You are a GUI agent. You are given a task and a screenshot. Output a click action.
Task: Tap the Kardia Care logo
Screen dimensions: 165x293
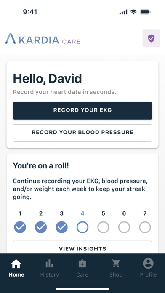pos(43,39)
